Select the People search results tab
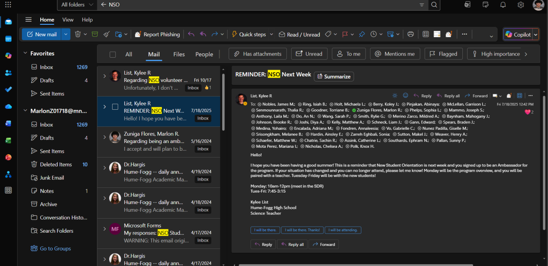 [x=204, y=54]
